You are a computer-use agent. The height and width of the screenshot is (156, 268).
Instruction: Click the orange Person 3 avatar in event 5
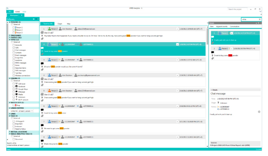(x=49, y=91)
